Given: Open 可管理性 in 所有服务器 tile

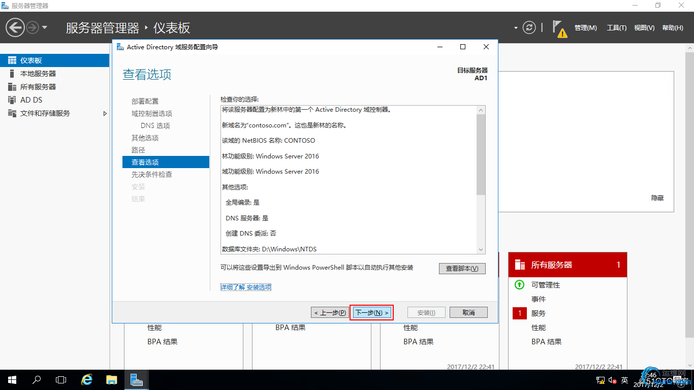Looking at the screenshot, I should (x=546, y=285).
